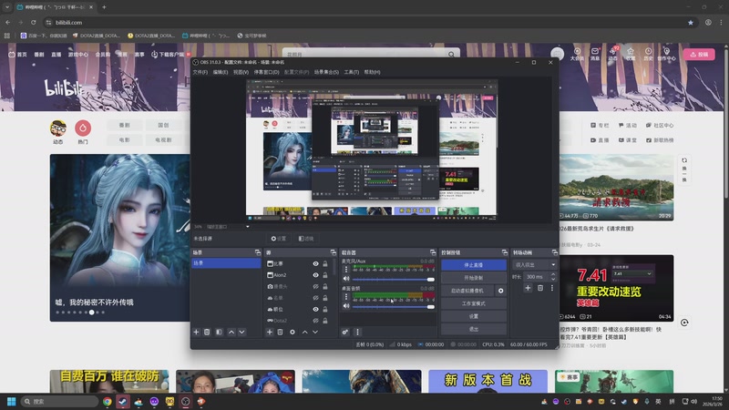Remove transition with trash icon
Viewport: 729px width, 410px height.
pos(540,288)
